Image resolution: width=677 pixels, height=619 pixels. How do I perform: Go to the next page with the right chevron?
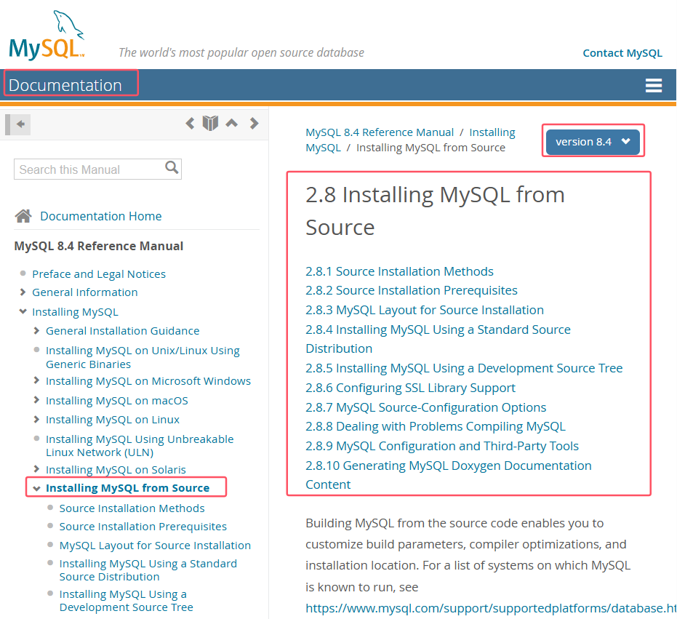point(255,124)
